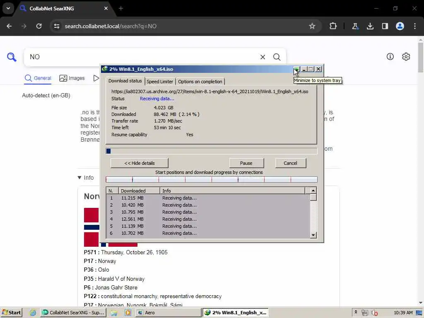Open Internet Explorer from quick launch

[33, 313]
